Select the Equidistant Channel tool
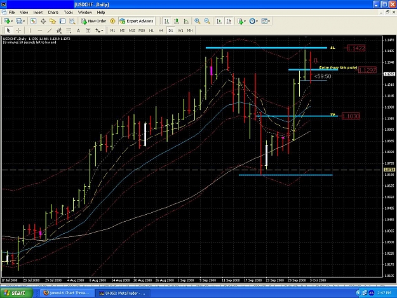The width and height of the screenshot is (397, 298). coord(59,30)
